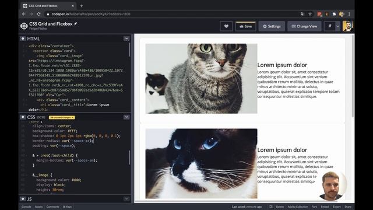Image resolution: width=373 pixels, height=210 pixels.
Task: Bookmark this page with star icon
Action: pos(310,14)
